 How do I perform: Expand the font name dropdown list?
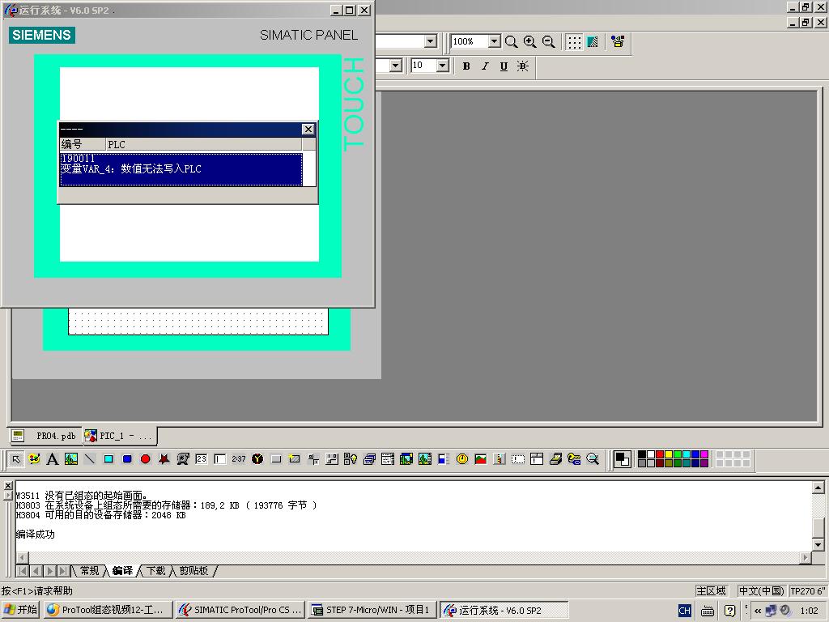tap(396, 66)
